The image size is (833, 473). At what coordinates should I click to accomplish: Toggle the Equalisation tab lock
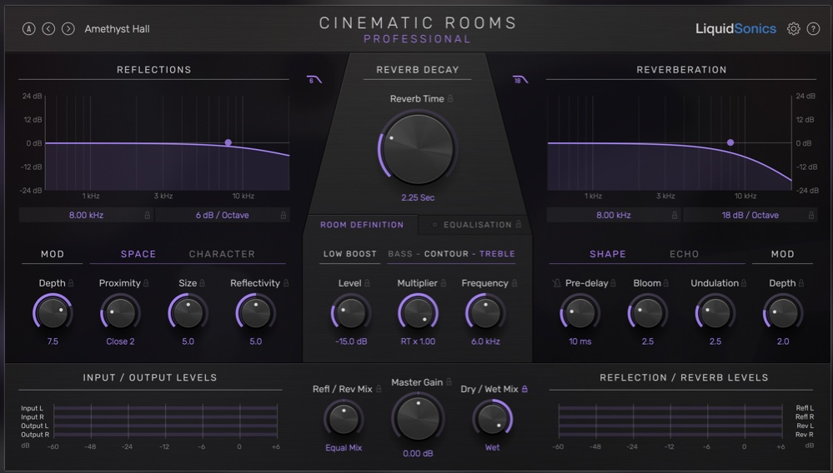click(x=519, y=224)
